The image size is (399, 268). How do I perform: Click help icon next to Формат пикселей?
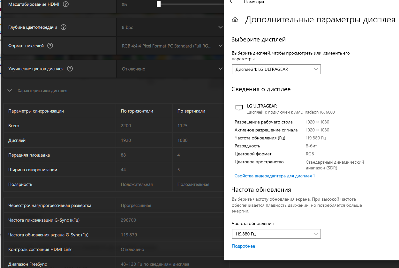click(50, 46)
